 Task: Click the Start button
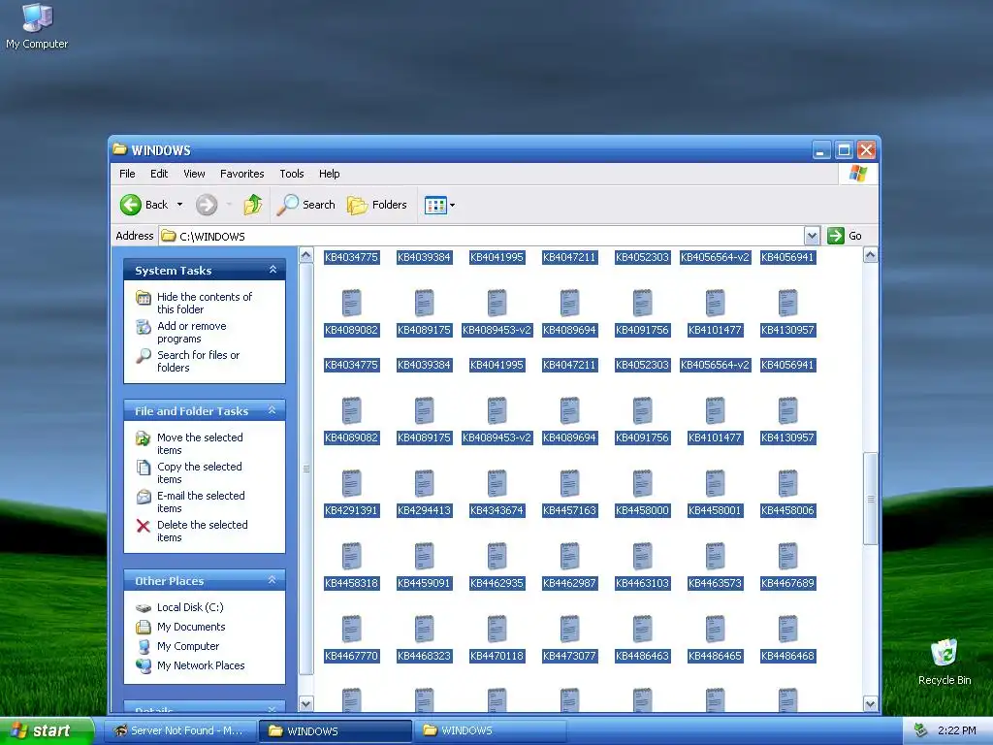coord(47,730)
